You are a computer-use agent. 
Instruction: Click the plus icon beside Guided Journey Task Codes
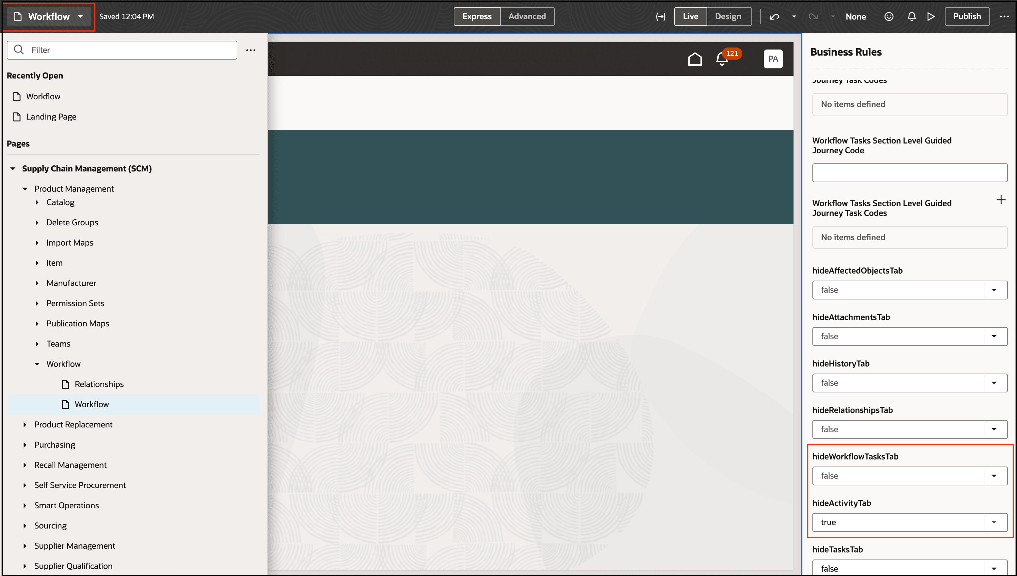pos(1001,200)
